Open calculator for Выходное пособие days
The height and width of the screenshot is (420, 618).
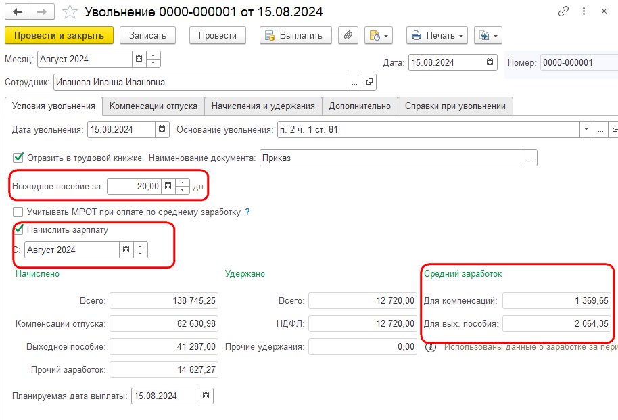click(168, 186)
